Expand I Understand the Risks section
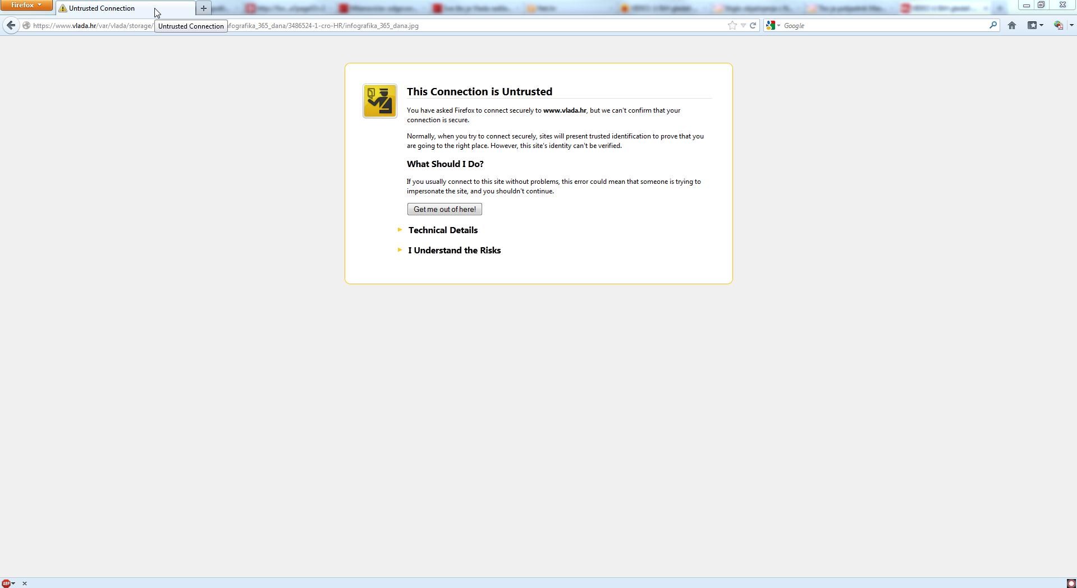This screenshot has width=1077, height=588. (454, 251)
